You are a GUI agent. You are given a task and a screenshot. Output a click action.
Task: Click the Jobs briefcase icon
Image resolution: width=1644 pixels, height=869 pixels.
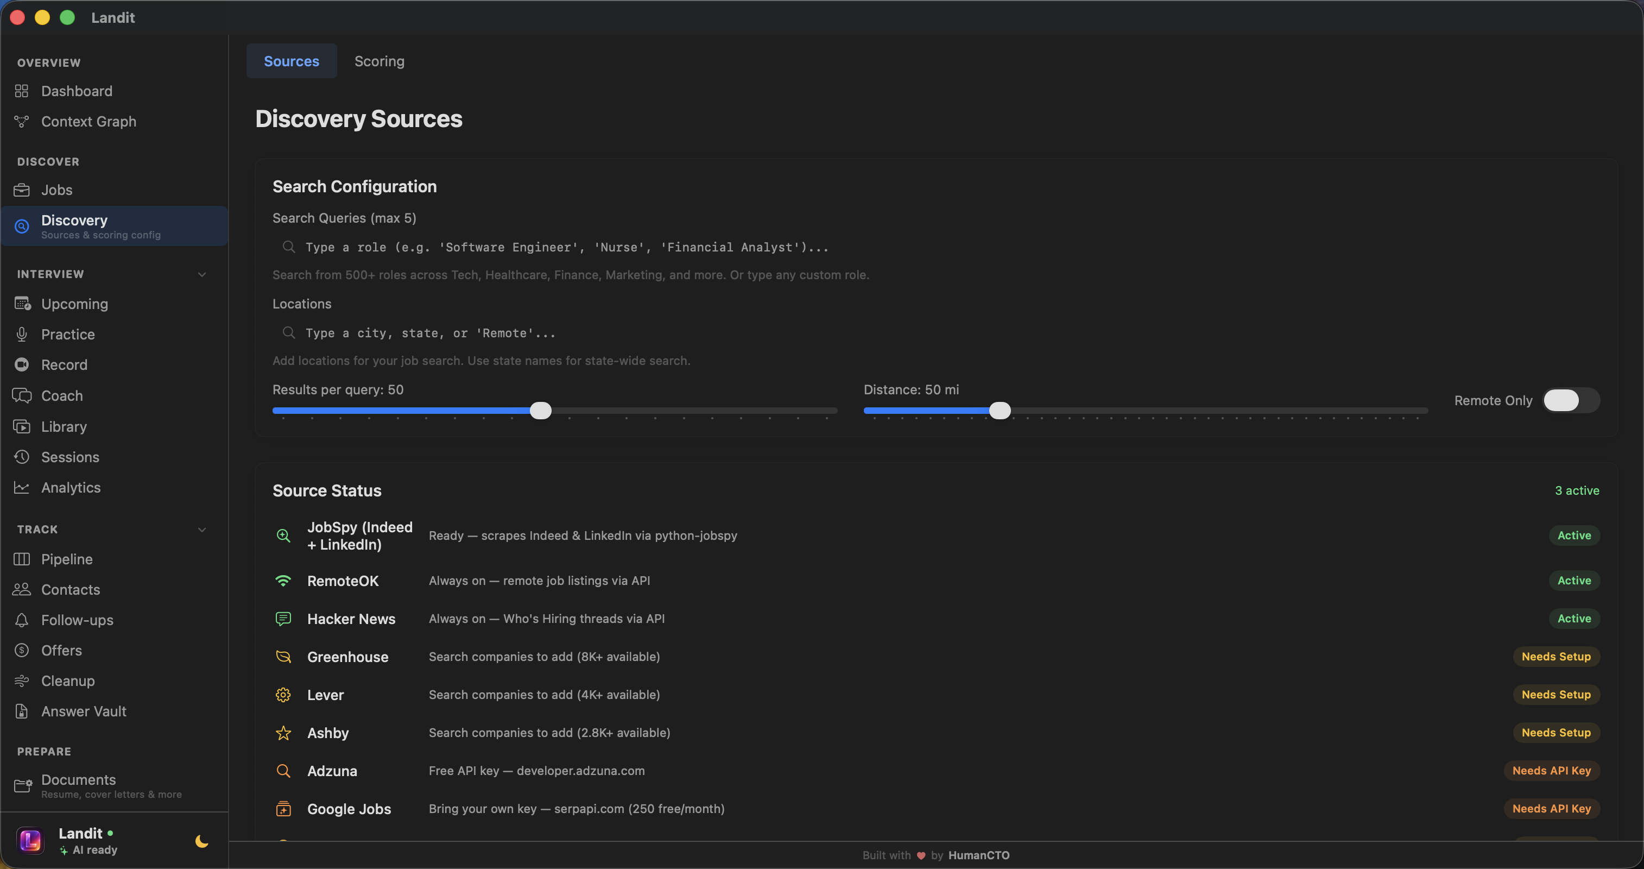pyautogui.click(x=22, y=190)
